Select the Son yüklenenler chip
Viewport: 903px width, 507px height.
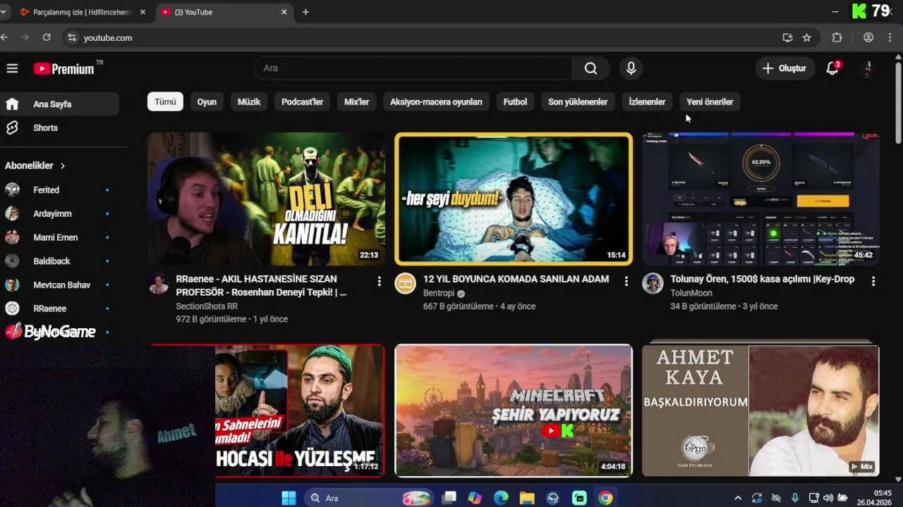click(x=578, y=102)
